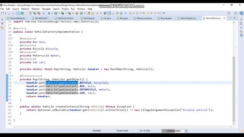
Task: Expand the Next Annotation dropdown
Action: coord(134,13)
